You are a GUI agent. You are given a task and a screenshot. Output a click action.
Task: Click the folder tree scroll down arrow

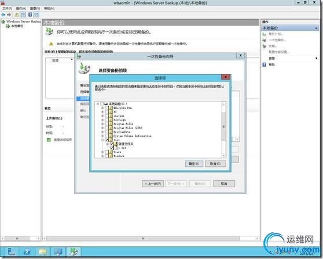tap(223, 156)
